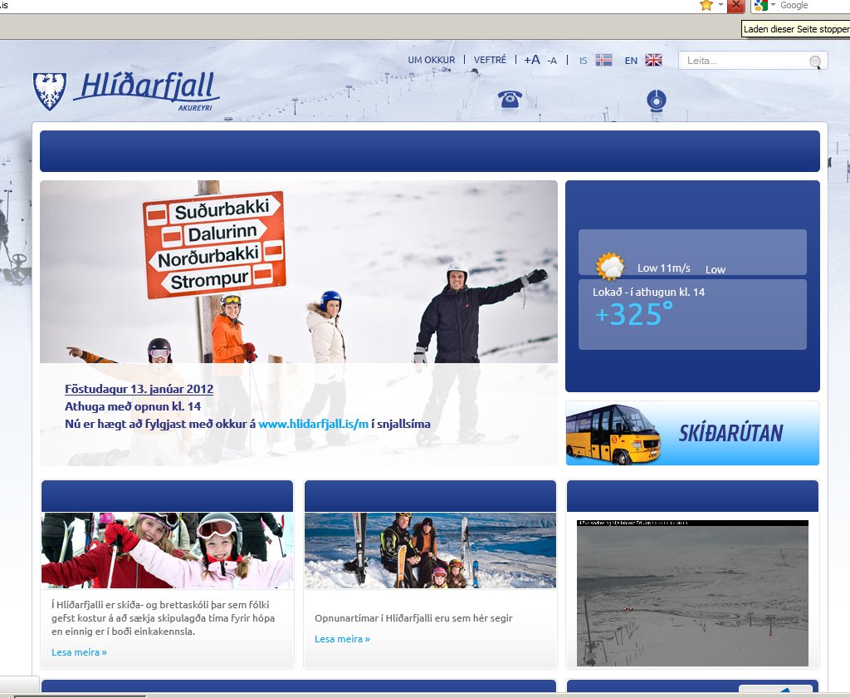Click the Skíðarútan bus banner
The image size is (850, 698).
tap(692, 433)
